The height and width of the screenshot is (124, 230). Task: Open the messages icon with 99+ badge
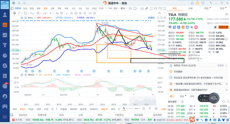[5, 86]
